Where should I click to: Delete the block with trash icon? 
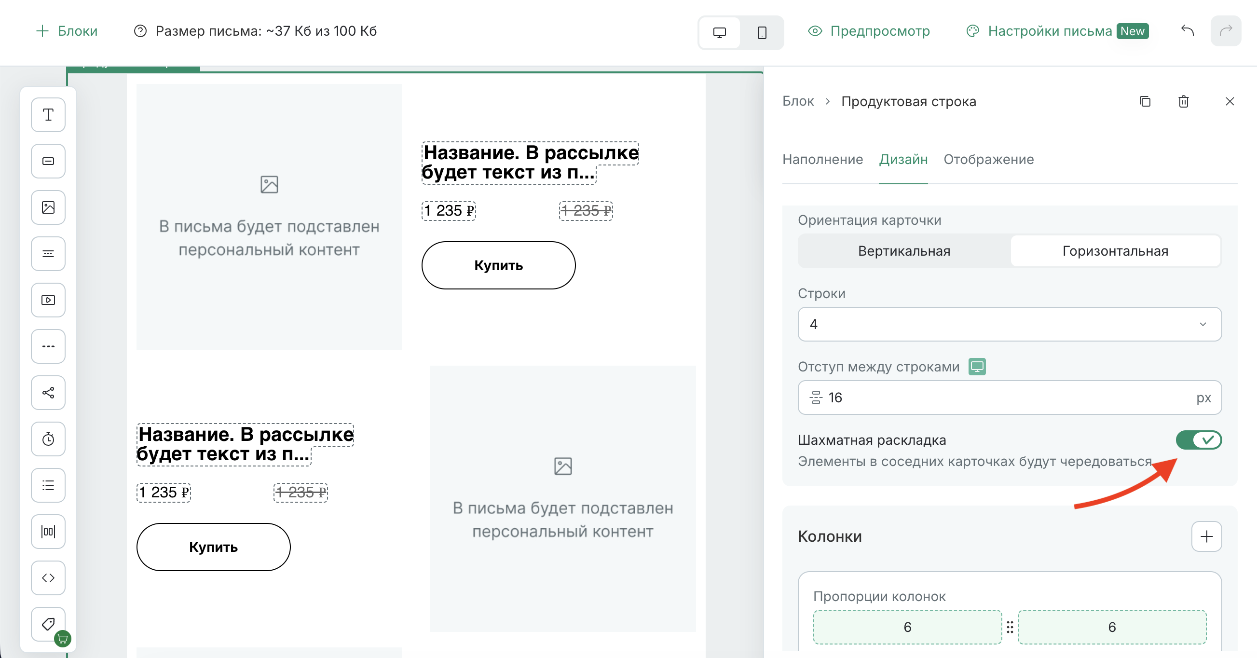point(1183,101)
